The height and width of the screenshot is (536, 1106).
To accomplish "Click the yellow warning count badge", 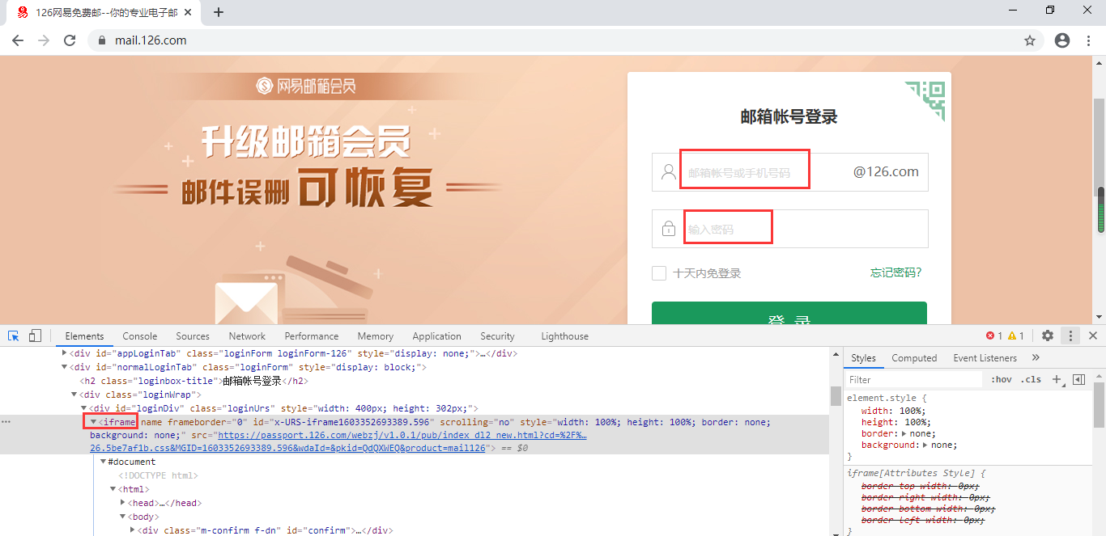I will [x=1016, y=336].
